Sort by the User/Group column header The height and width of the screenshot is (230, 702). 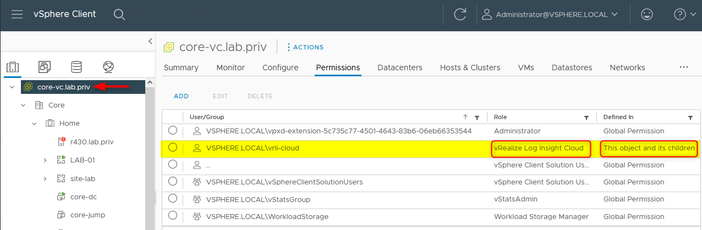(207, 117)
